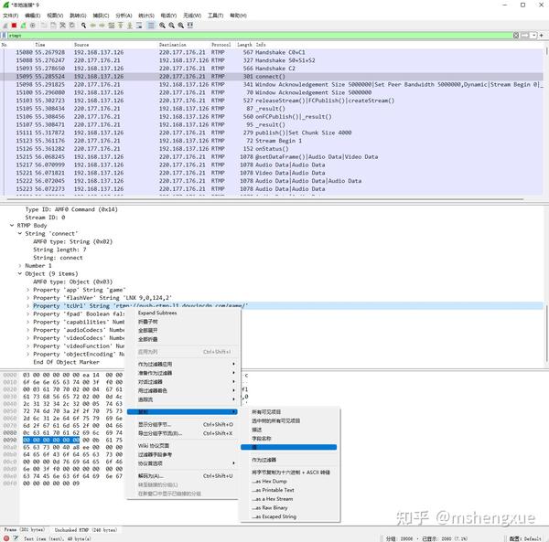Restart the current capture with green fin icon
Screen dimensions: 549x542
click(23, 26)
